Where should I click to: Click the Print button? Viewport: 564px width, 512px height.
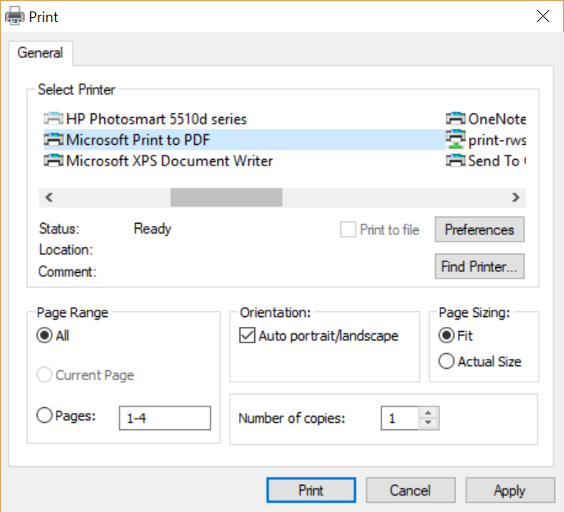pyautogui.click(x=312, y=490)
